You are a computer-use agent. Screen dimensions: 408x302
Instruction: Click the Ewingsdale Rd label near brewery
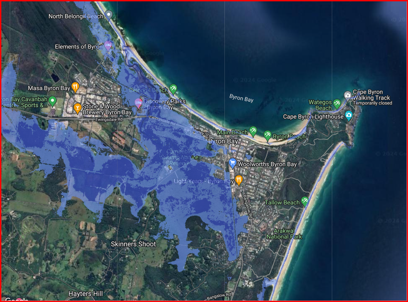coord(109,119)
